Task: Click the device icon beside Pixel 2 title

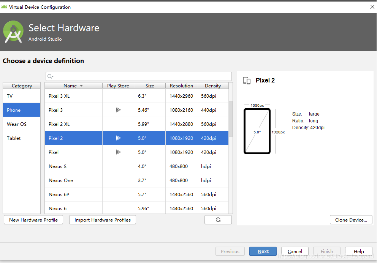Action: tap(246, 81)
